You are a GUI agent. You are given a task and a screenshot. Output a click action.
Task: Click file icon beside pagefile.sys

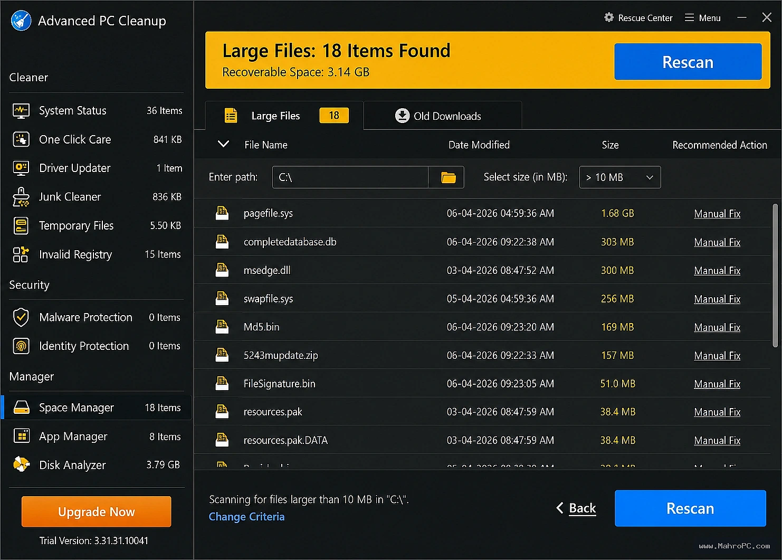222,213
